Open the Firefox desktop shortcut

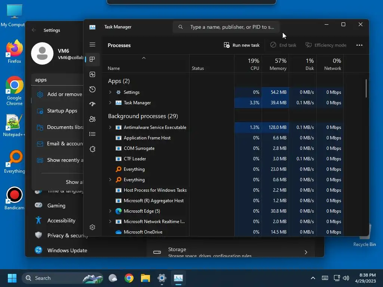[x=14, y=52]
